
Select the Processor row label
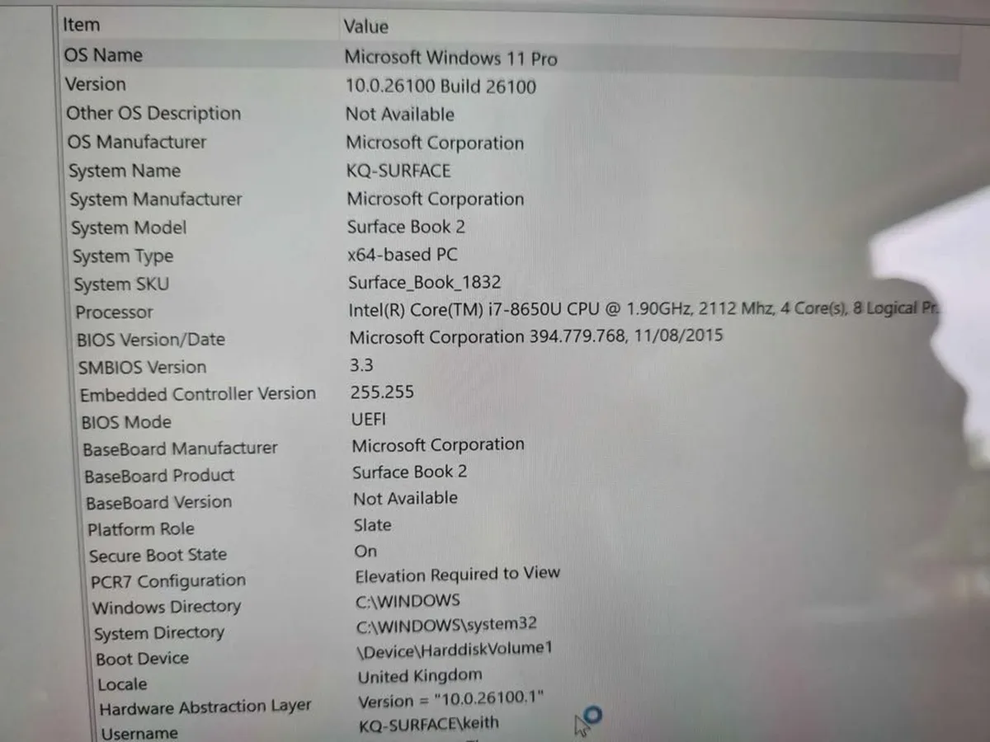pyautogui.click(x=114, y=312)
